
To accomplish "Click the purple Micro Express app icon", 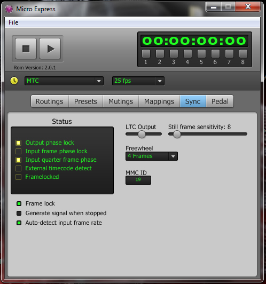I will click(x=9, y=9).
